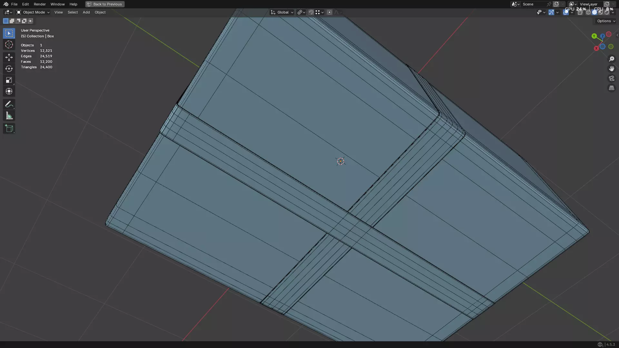This screenshot has width=619, height=348.
Task: Open the viewport Select menu
Action: (x=73, y=12)
